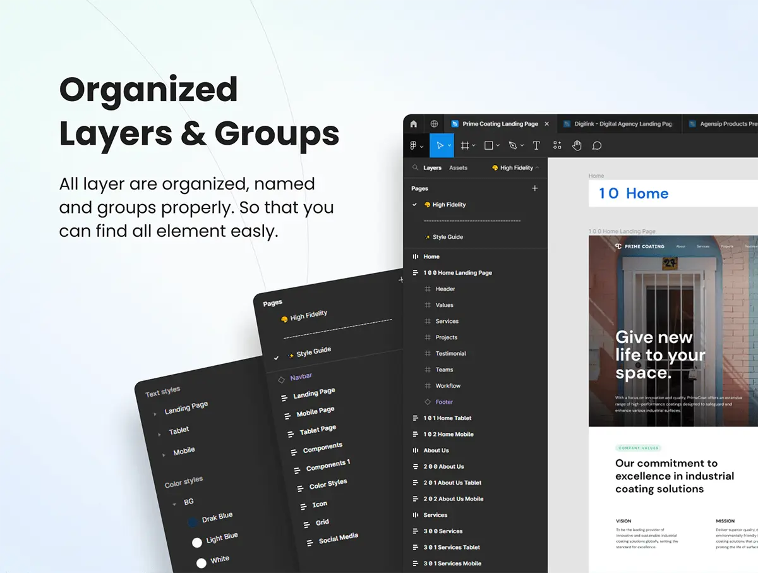Screen dimensions: 758x573
Task: Expand the Landing Page text styles group
Action: 155,414
